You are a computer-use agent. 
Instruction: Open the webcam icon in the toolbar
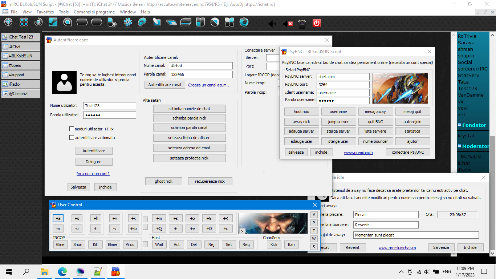pyautogui.click(x=302, y=24)
